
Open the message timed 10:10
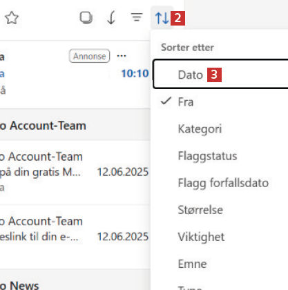coord(75,75)
